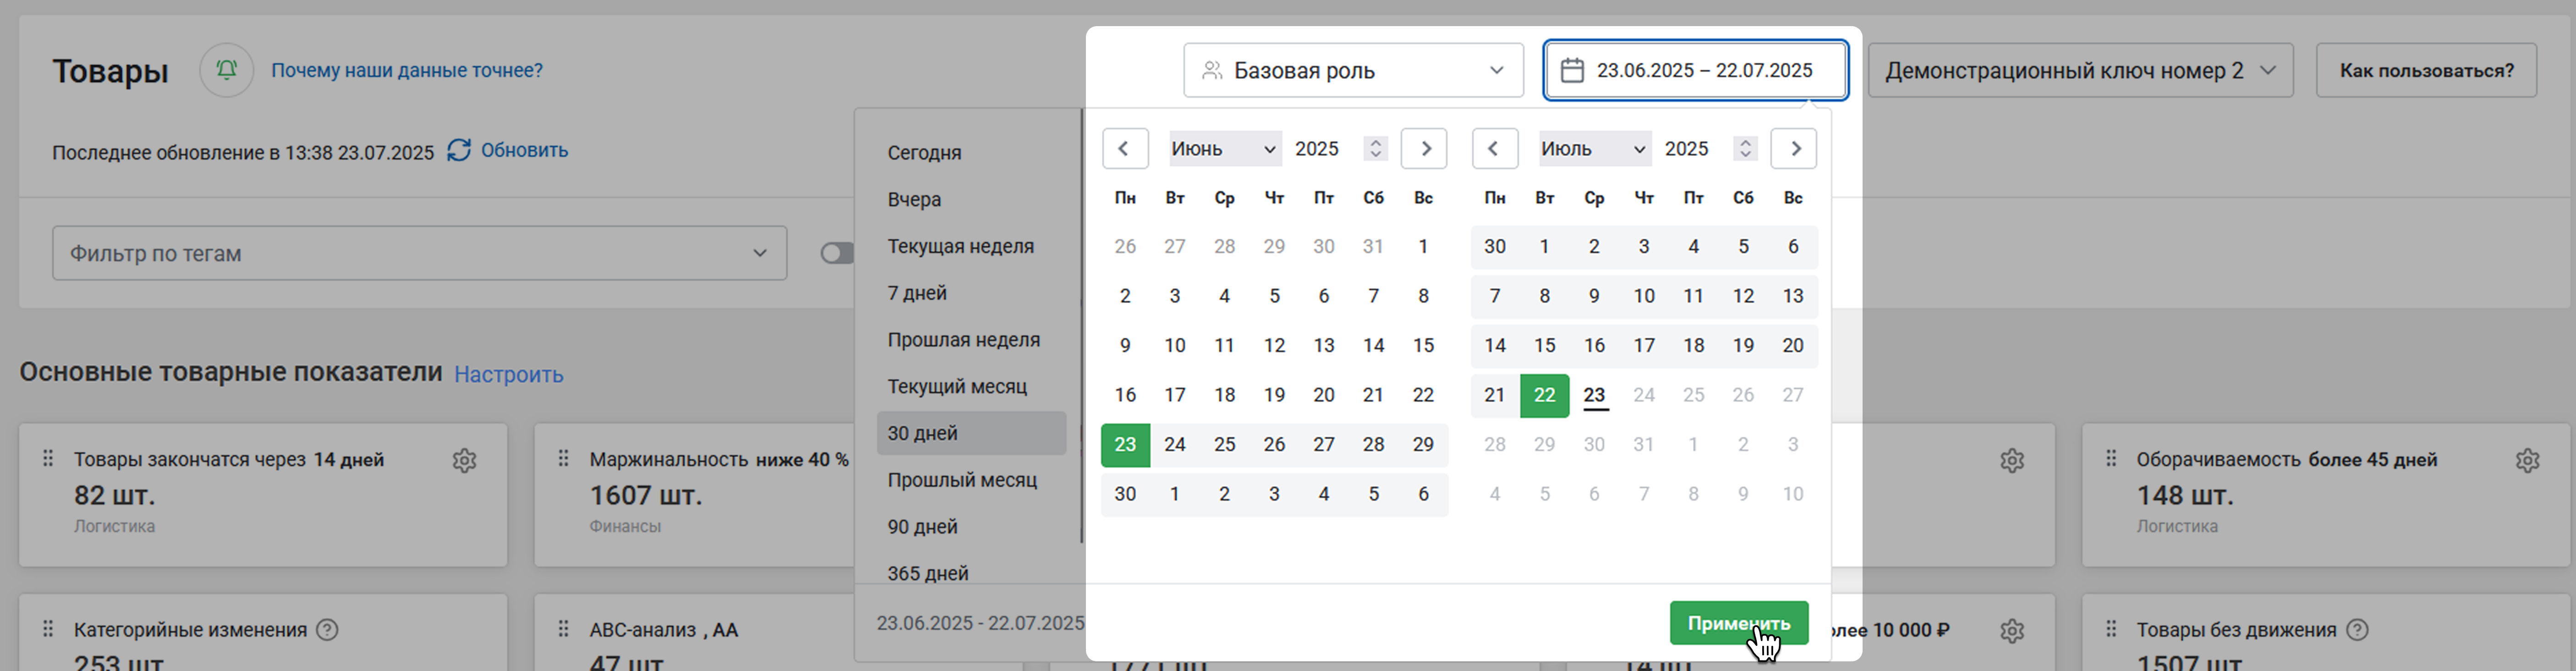Grab drag handle of Категорийные изменения card
This screenshot has height=671, width=2576.
[x=48, y=628]
